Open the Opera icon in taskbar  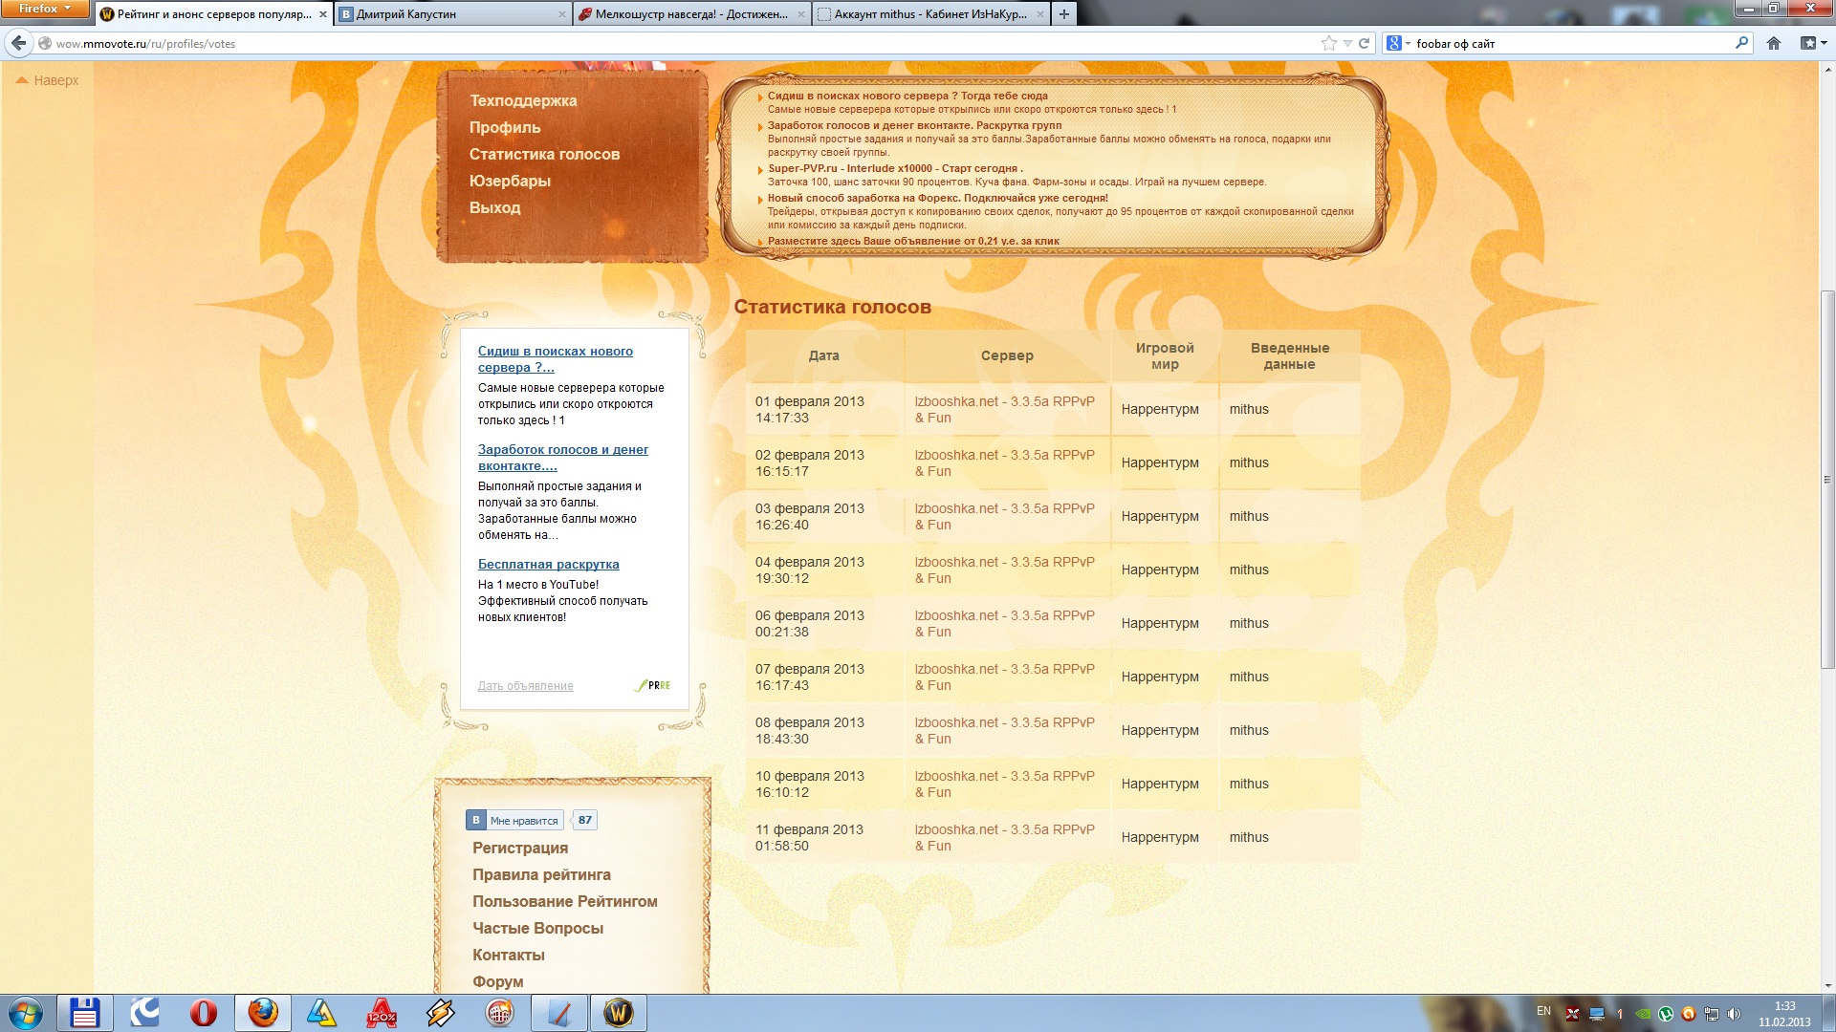coord(203,1013)
